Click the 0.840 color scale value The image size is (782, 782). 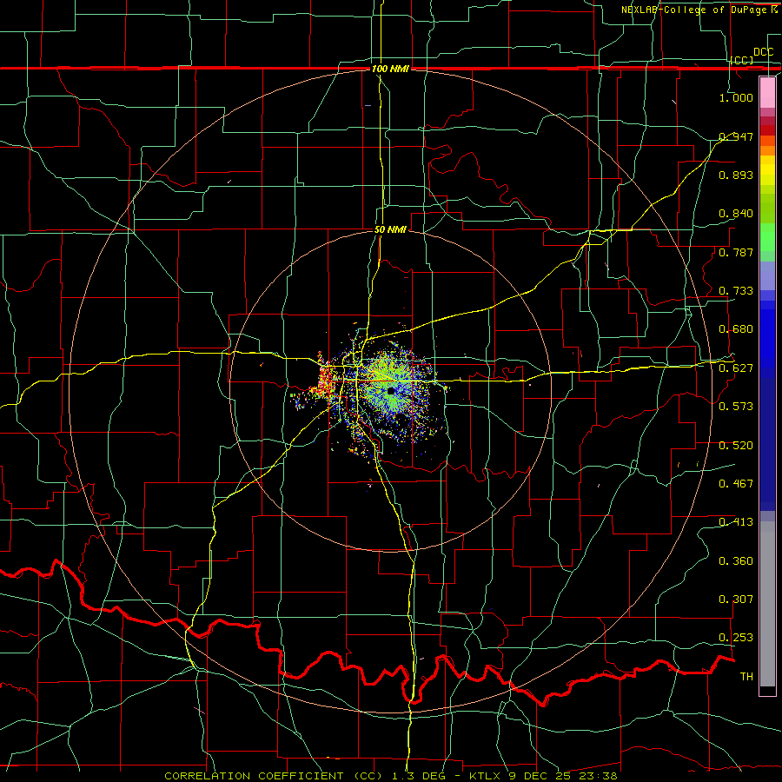(x=736, y=214)
